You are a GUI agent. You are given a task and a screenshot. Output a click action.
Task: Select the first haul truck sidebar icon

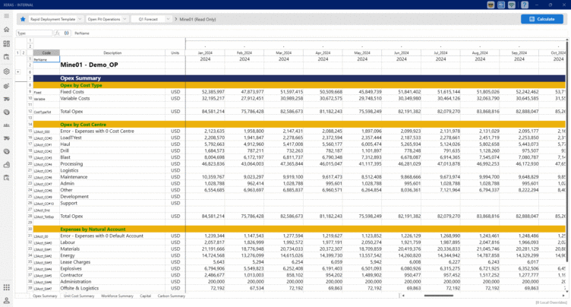pos(7,100)
